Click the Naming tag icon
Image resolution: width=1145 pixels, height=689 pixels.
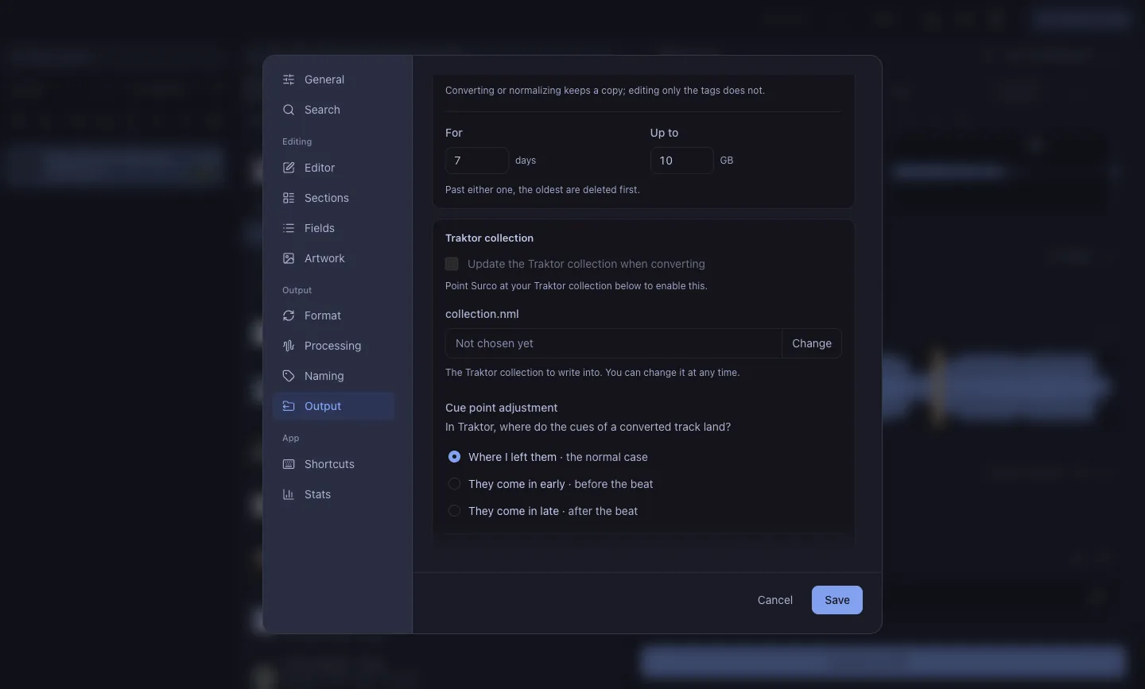pyautogui.click(x=289, y=376)
